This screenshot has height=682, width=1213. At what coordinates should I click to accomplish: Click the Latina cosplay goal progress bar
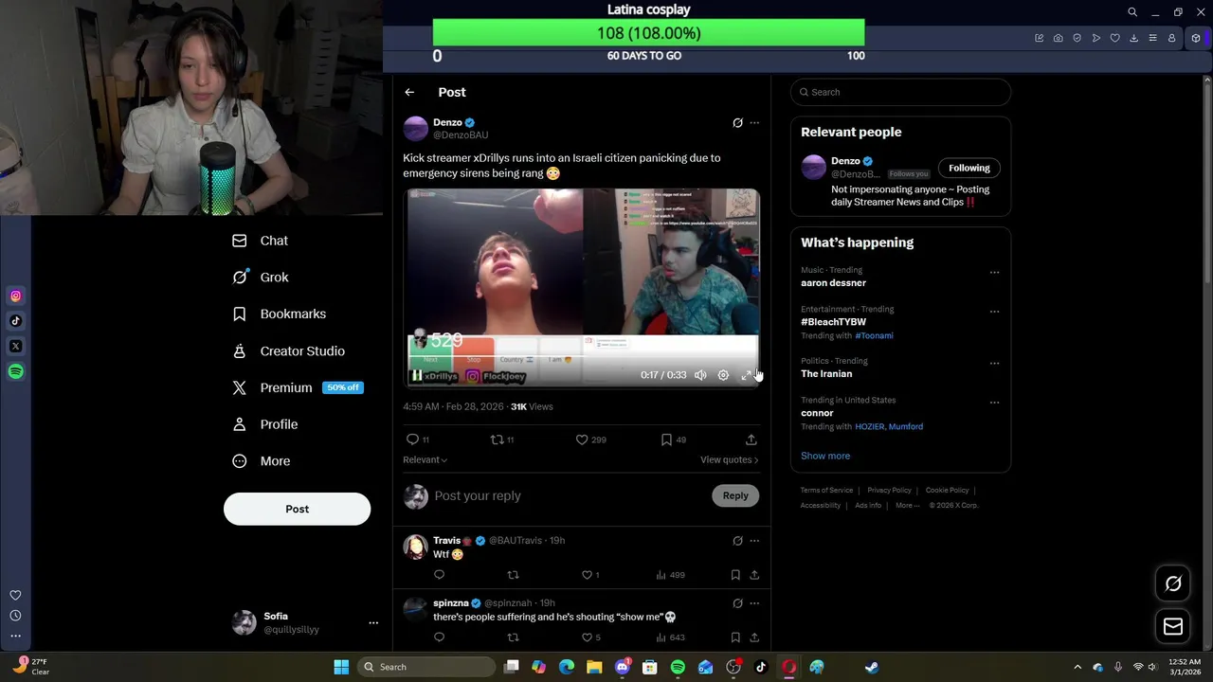[648, 33]
